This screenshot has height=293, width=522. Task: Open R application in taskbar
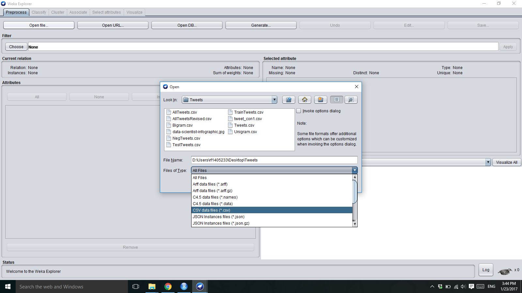(184, 286)
